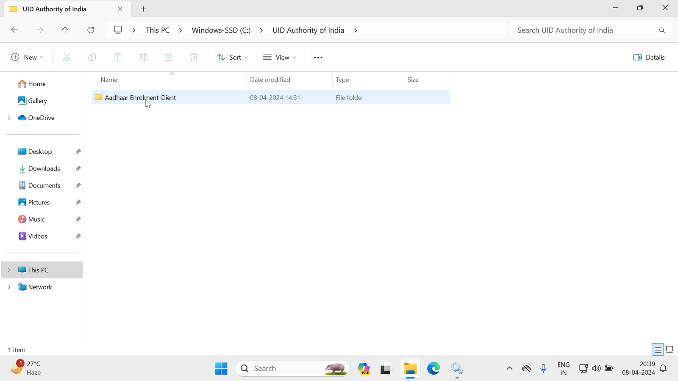Open the Windows Start menu
The width and height of the screenshot is (678, 381).
[x=221, y=369]
